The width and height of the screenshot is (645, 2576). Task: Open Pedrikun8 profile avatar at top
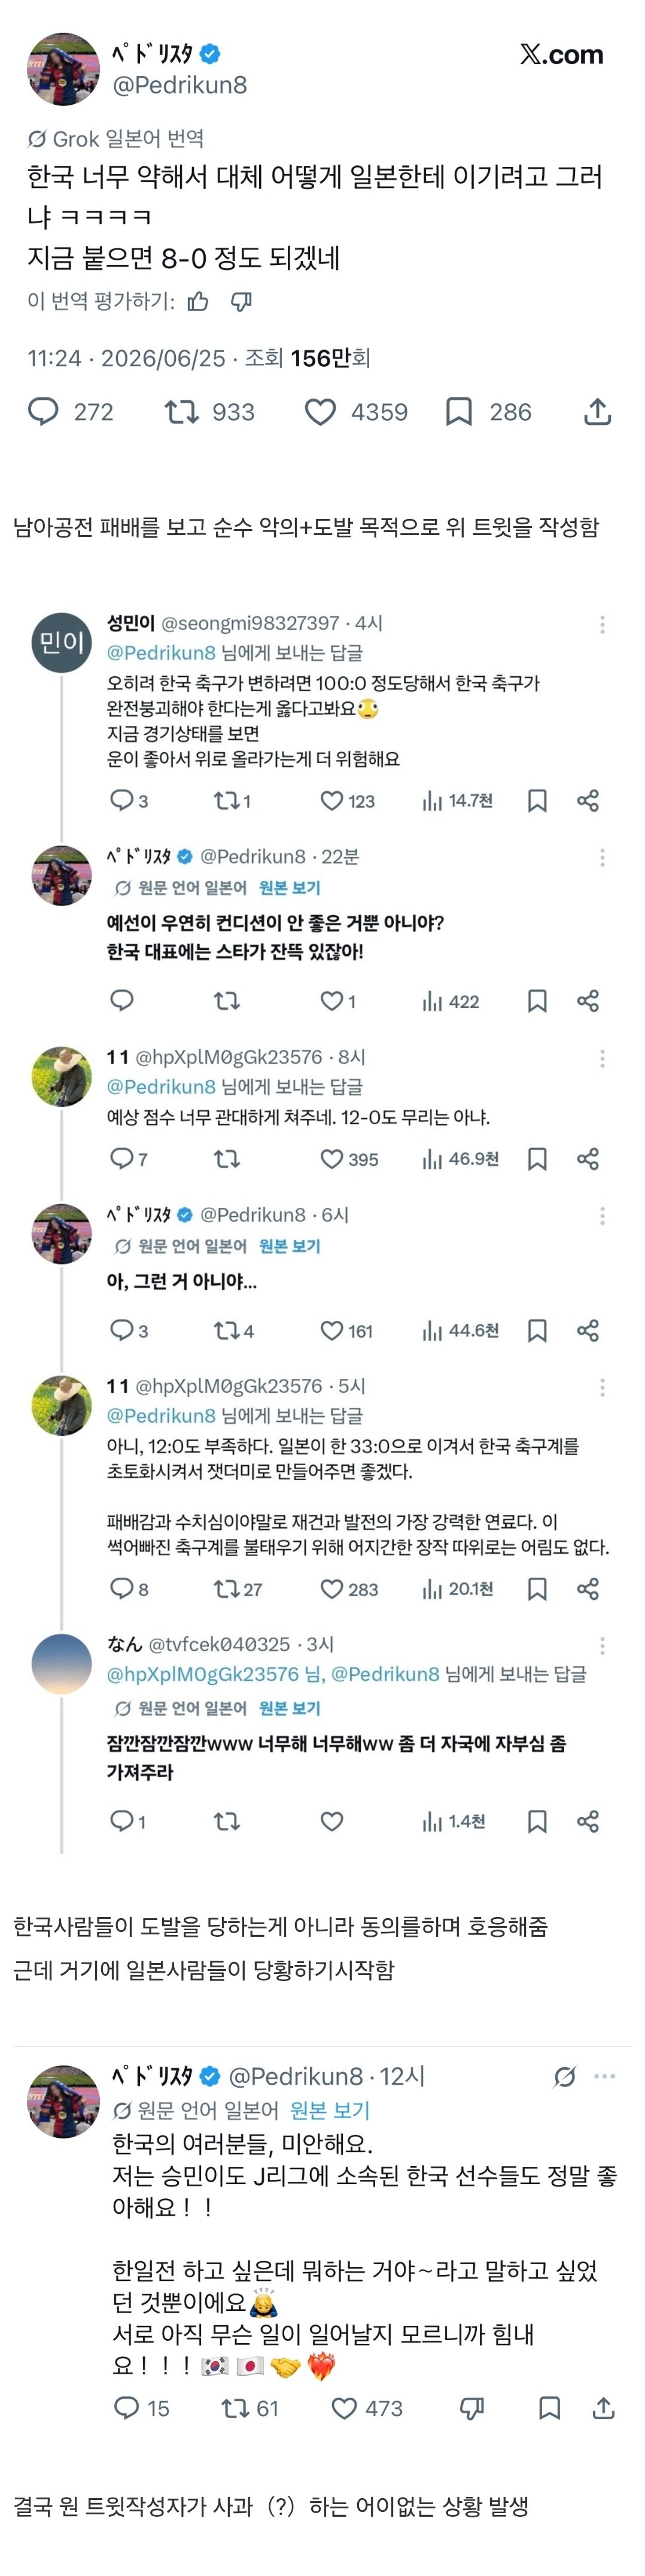63,69
